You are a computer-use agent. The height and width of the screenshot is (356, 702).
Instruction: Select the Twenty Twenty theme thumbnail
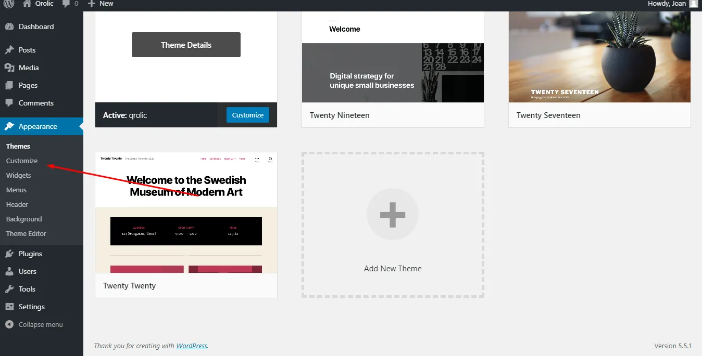tap(186, 213)
